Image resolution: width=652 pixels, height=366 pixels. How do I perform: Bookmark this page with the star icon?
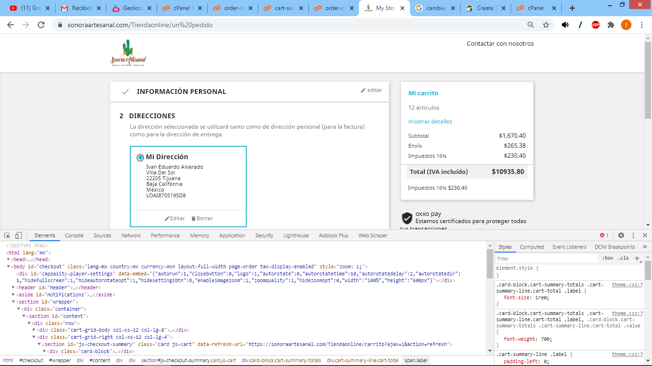[546, 25]
